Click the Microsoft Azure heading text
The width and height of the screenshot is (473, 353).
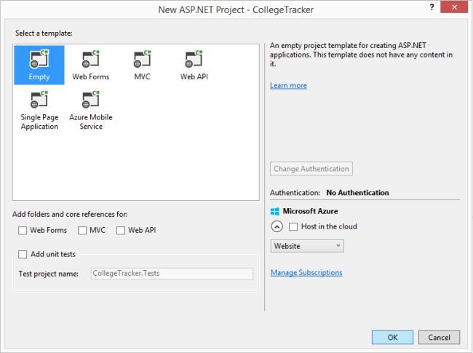click(310, 211)
